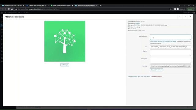Click the Dimensions text line
This screenshot has width=196, height=110.
coord(136,31)
